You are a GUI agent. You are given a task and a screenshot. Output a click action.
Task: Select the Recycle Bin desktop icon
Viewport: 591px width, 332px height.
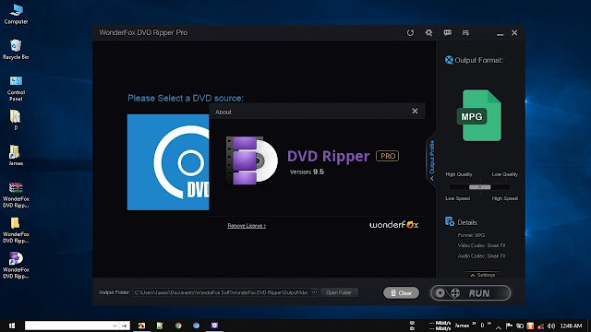[16, 49]
